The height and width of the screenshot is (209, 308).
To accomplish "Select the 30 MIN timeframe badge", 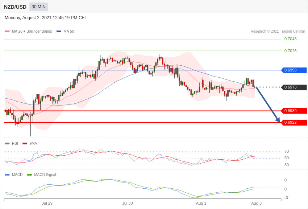I will pyautogui.click(x=38, y=7).
